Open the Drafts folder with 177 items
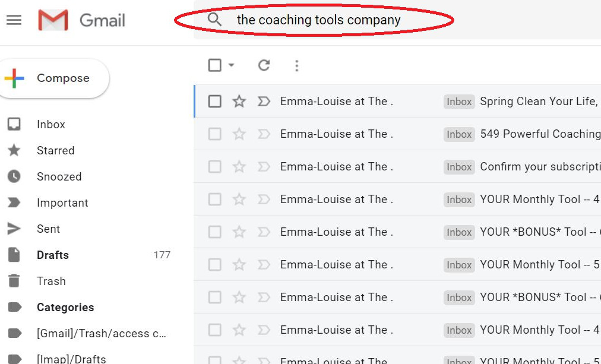 tap(53, 255)
